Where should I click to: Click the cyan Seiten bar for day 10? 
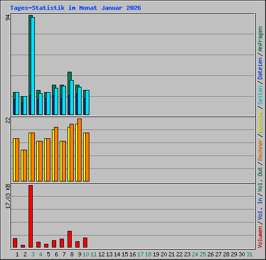pos(87,102)
